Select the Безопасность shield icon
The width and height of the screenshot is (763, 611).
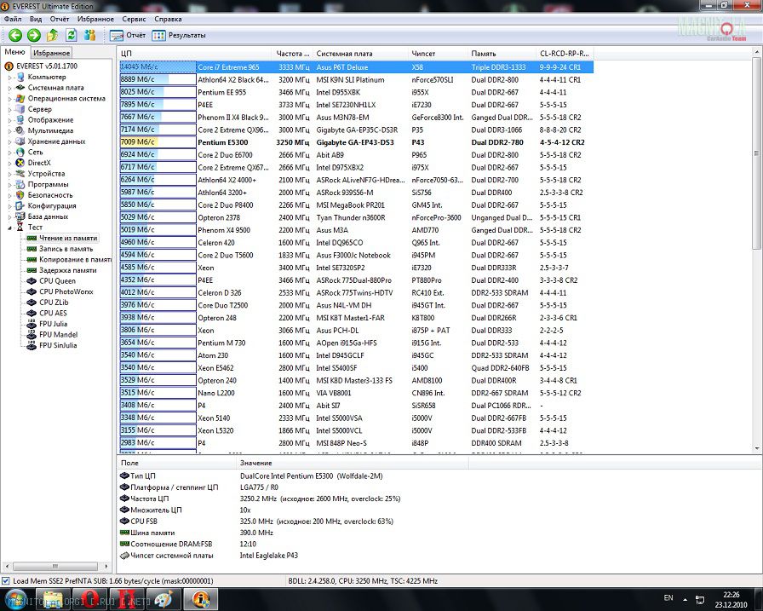[20, 195]
